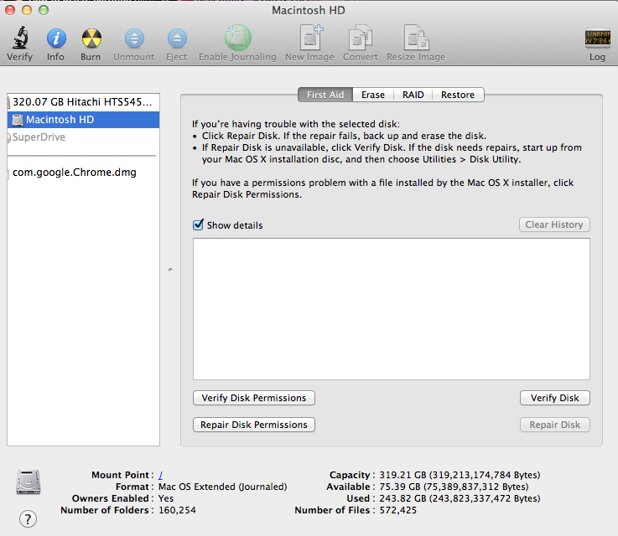The image size is (618, 536).
Task: Click the New Image icon
Action: 311,38
